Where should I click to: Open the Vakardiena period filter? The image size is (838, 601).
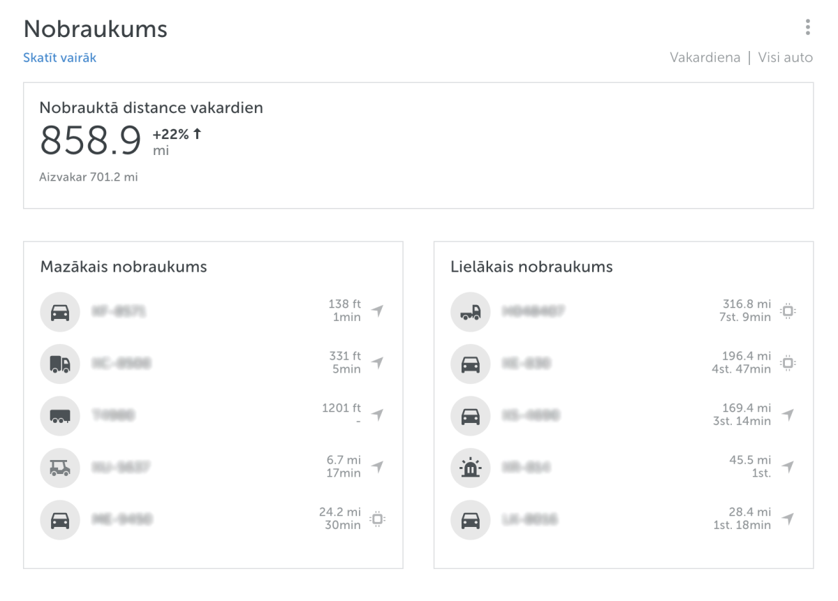point(705,58)
